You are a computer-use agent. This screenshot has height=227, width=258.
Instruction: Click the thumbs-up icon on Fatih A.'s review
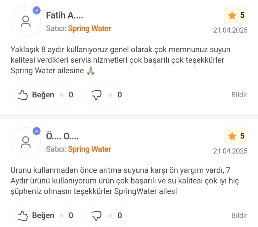pos(23,95)
